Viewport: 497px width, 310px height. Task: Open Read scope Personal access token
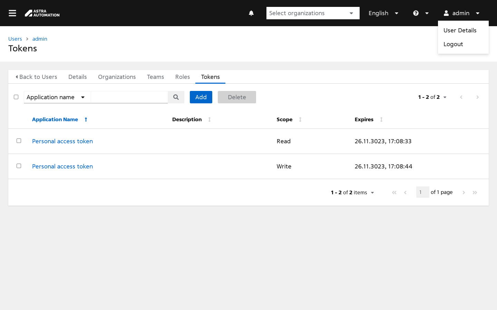pyautogui.click(x=62, y=141)
